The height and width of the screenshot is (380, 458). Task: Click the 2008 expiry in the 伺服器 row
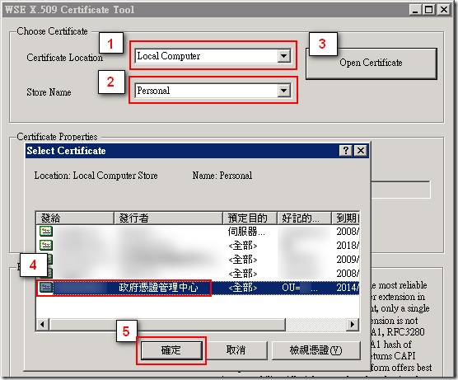click(x=348, y=232)
